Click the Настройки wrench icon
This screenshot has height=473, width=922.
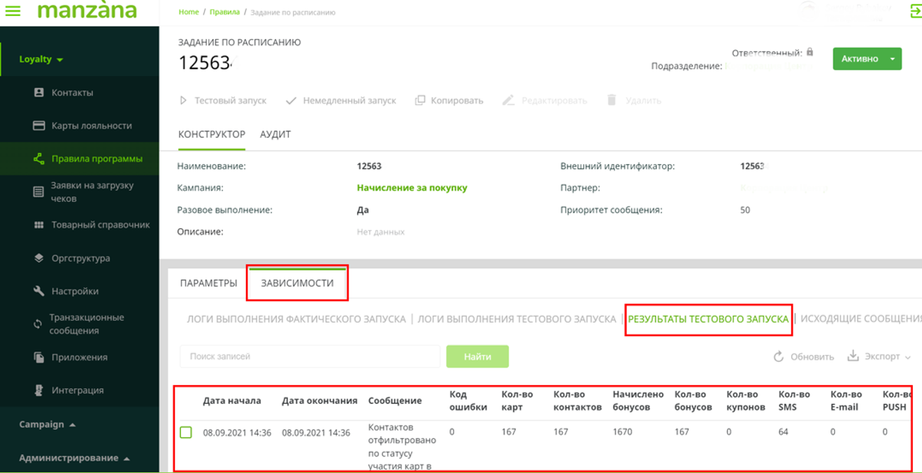point(39,291)
